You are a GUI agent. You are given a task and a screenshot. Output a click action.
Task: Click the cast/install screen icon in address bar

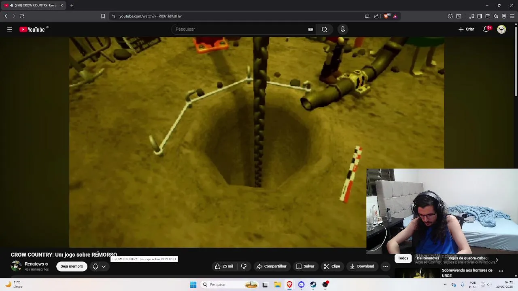click(367, 16)
